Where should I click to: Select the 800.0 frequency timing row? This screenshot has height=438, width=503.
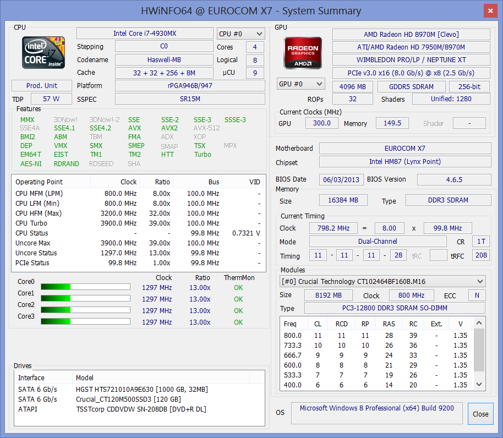coord(378,336)
